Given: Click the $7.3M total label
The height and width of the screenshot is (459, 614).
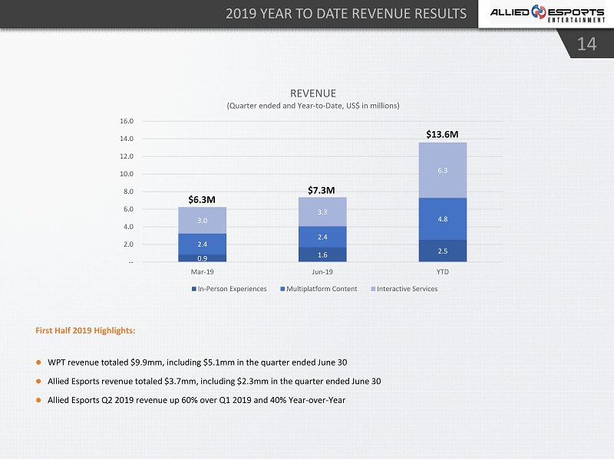Looking at the screenshot, I should (x=322, y=189).
